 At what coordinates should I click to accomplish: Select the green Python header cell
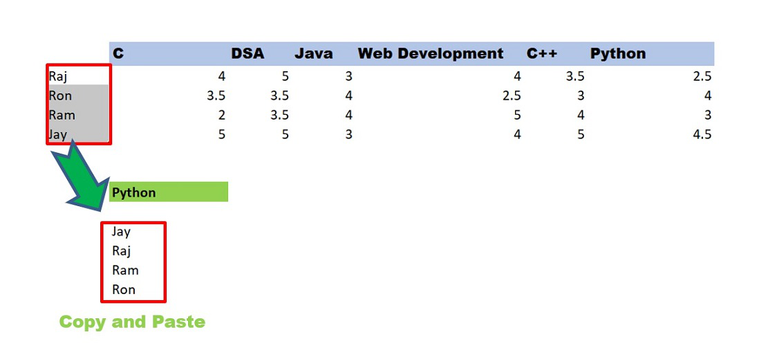[168, 192]
